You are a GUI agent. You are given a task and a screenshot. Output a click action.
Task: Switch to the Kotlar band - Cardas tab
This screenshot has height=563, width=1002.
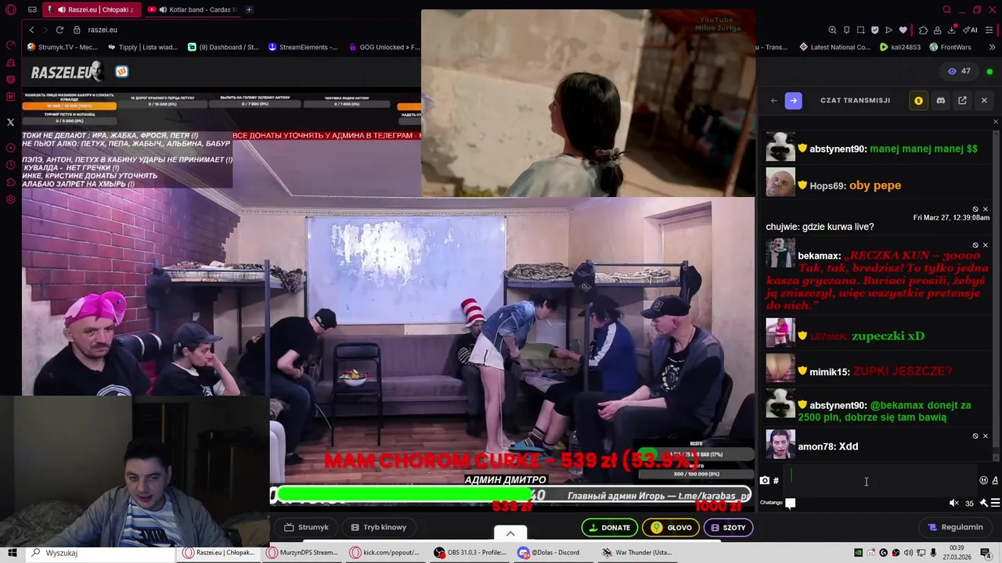tap(193, 9)
